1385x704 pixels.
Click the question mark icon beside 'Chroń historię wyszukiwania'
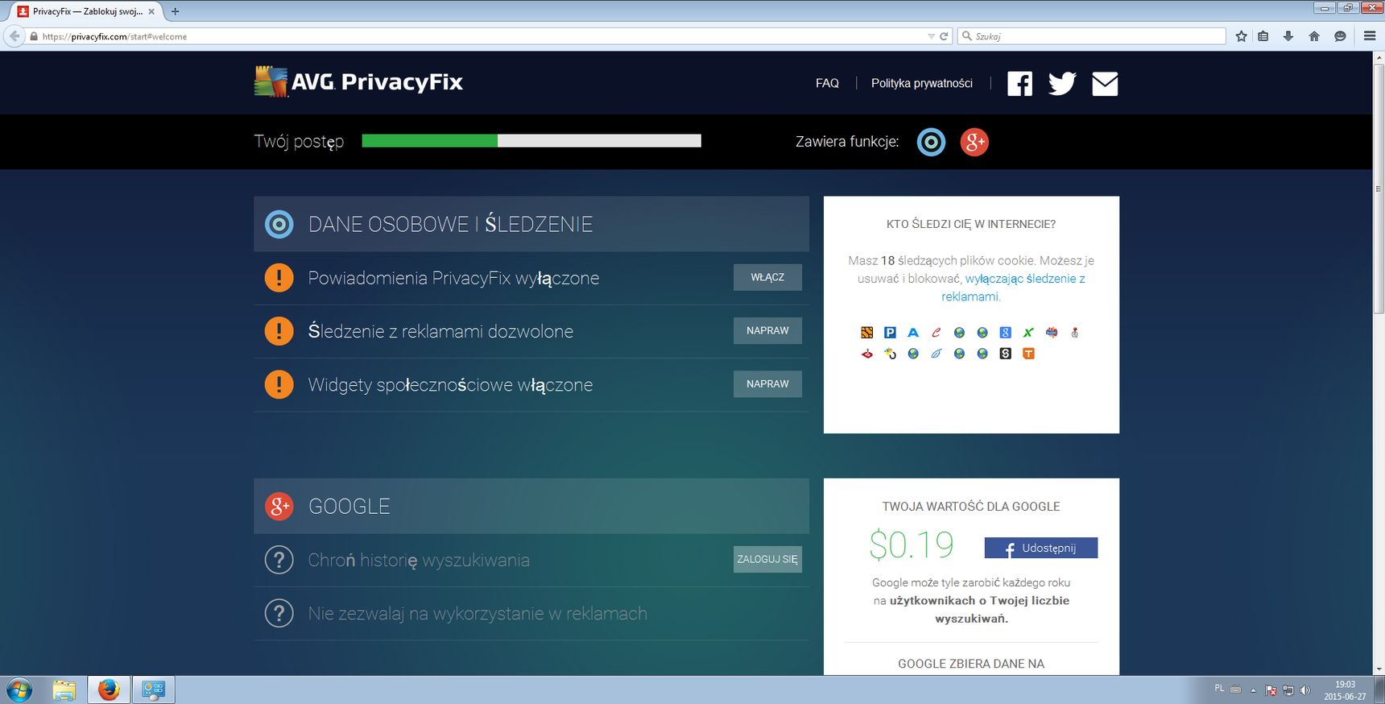click(279, 560)
